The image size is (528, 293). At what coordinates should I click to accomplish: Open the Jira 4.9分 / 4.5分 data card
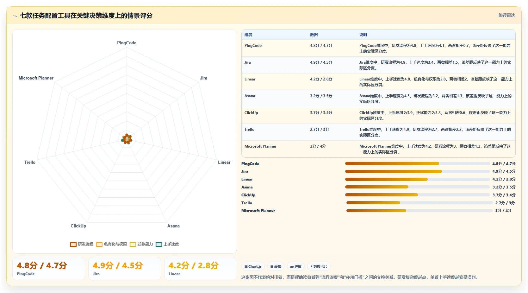pyautogui.click(x=125, y=269)
